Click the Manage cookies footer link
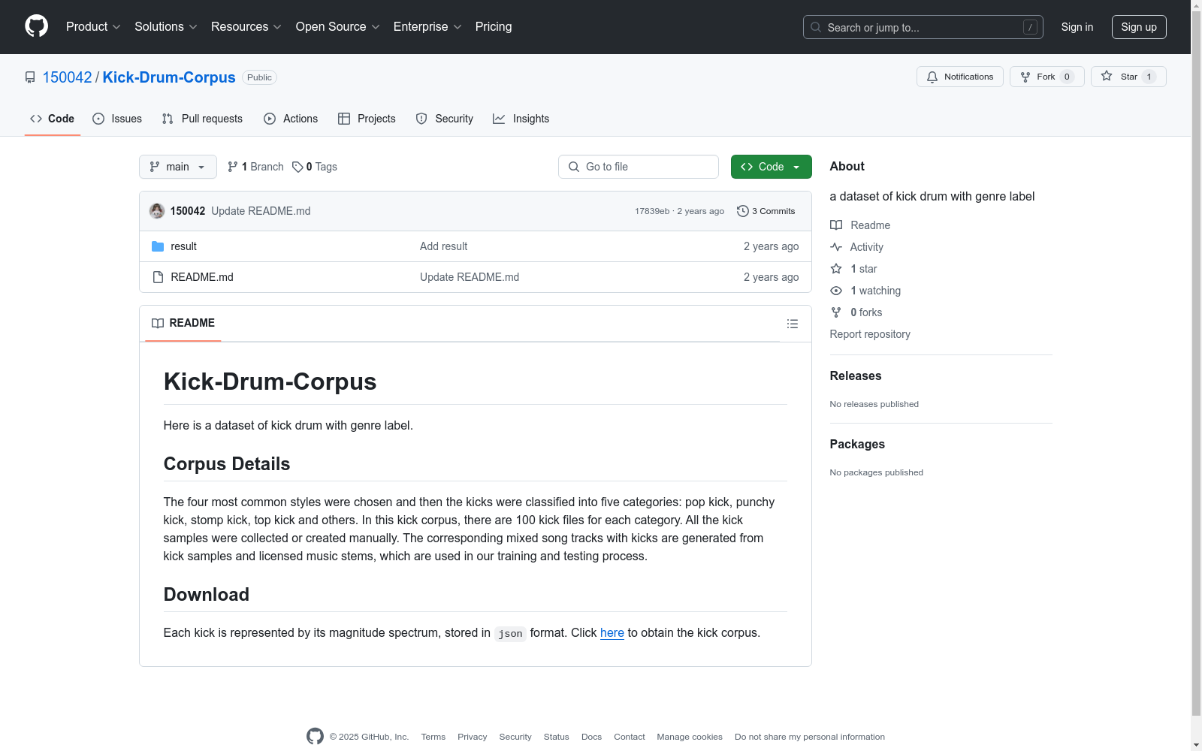The height and width of the screenshot is (751, 1202). [x=690, y=737]
